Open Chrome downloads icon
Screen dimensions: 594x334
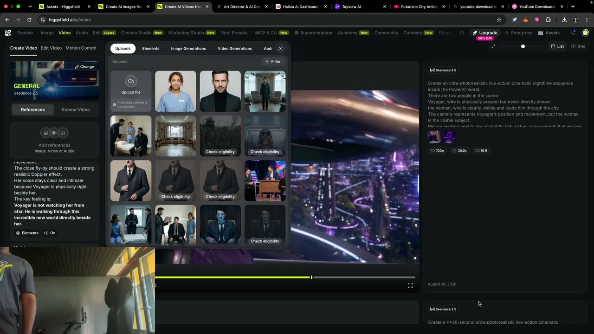click(564, 20)
